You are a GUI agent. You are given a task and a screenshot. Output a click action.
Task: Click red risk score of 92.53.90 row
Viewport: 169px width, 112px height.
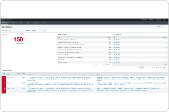pyautogui.click(x=4, y=85)
